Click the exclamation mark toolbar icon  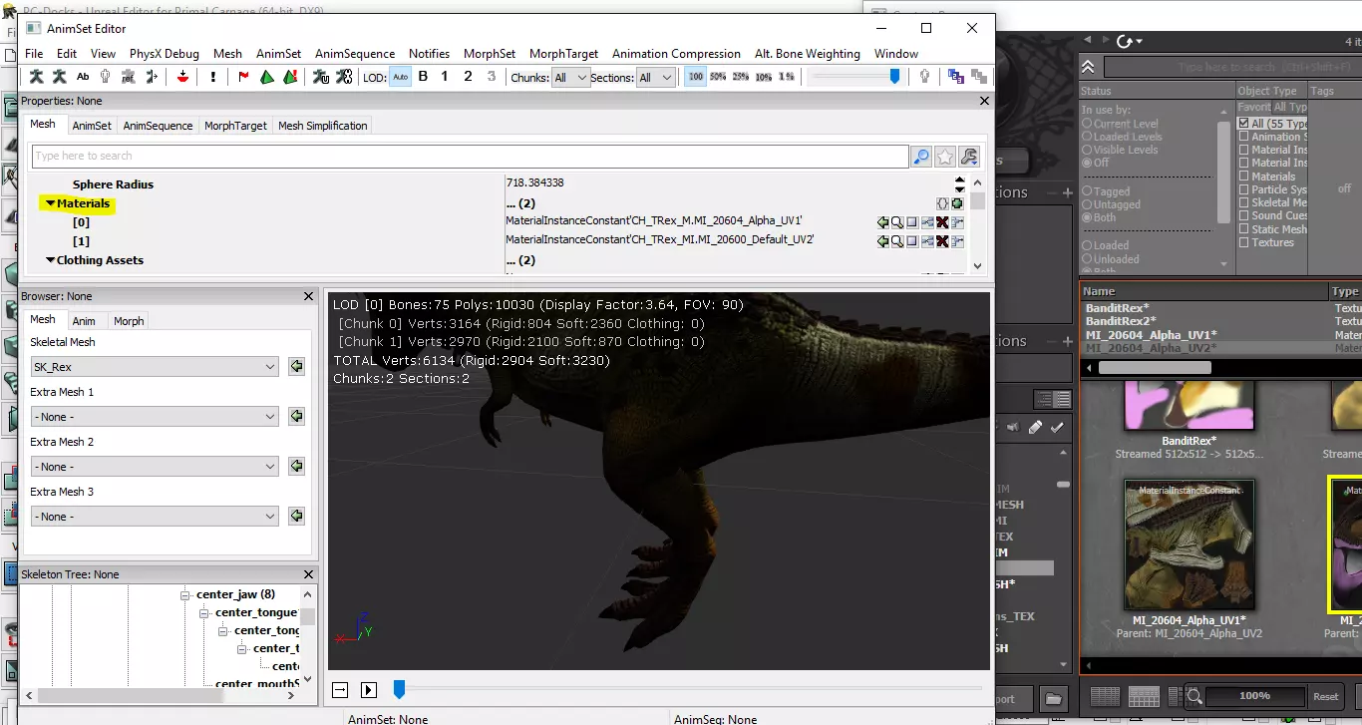(x=213, y=77)
